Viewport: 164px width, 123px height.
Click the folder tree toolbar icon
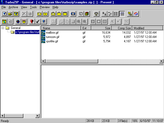(130, 14)
